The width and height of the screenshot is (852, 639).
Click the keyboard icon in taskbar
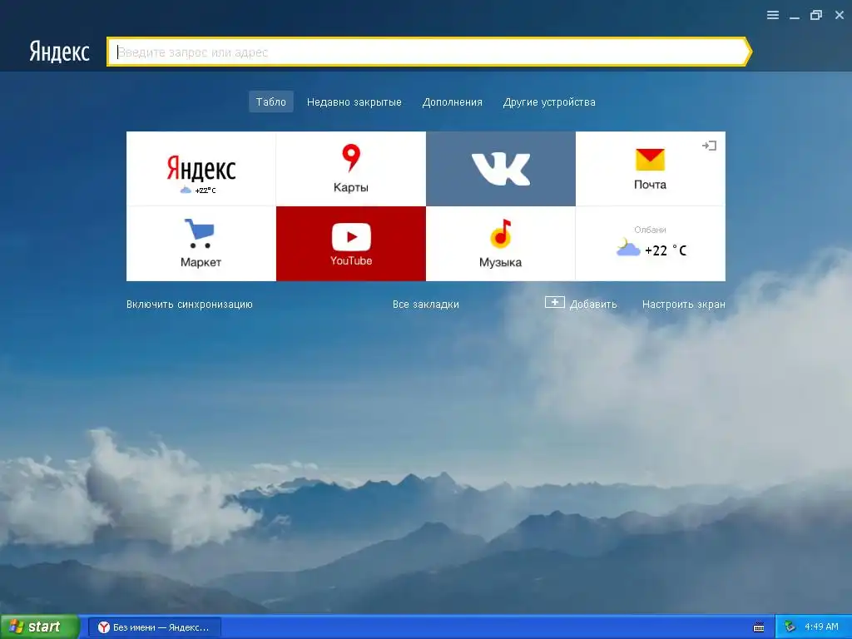759,627
